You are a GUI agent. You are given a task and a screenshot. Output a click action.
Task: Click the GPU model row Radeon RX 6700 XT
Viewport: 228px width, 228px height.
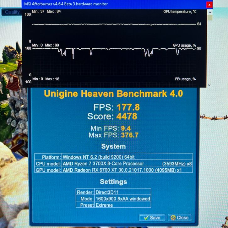[122, 170]
